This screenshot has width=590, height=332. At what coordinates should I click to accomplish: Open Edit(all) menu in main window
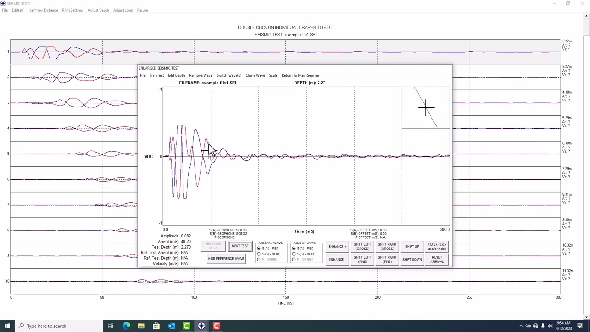click(18, 10)
